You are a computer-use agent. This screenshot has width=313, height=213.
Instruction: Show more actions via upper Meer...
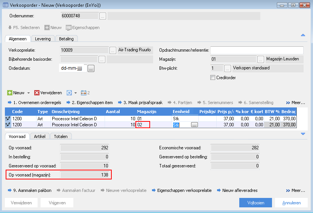point(296,103)
